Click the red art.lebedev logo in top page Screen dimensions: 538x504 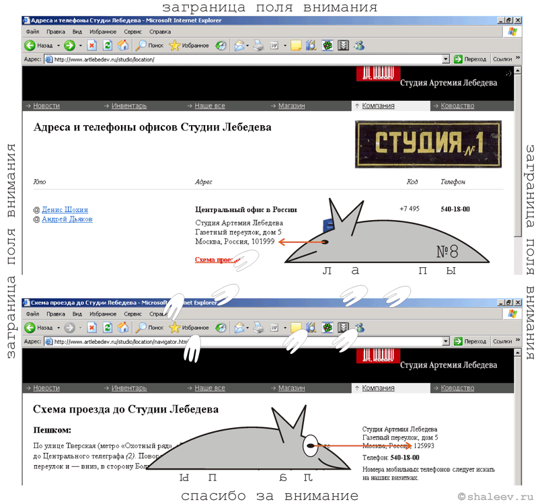[x=378, y=74]
